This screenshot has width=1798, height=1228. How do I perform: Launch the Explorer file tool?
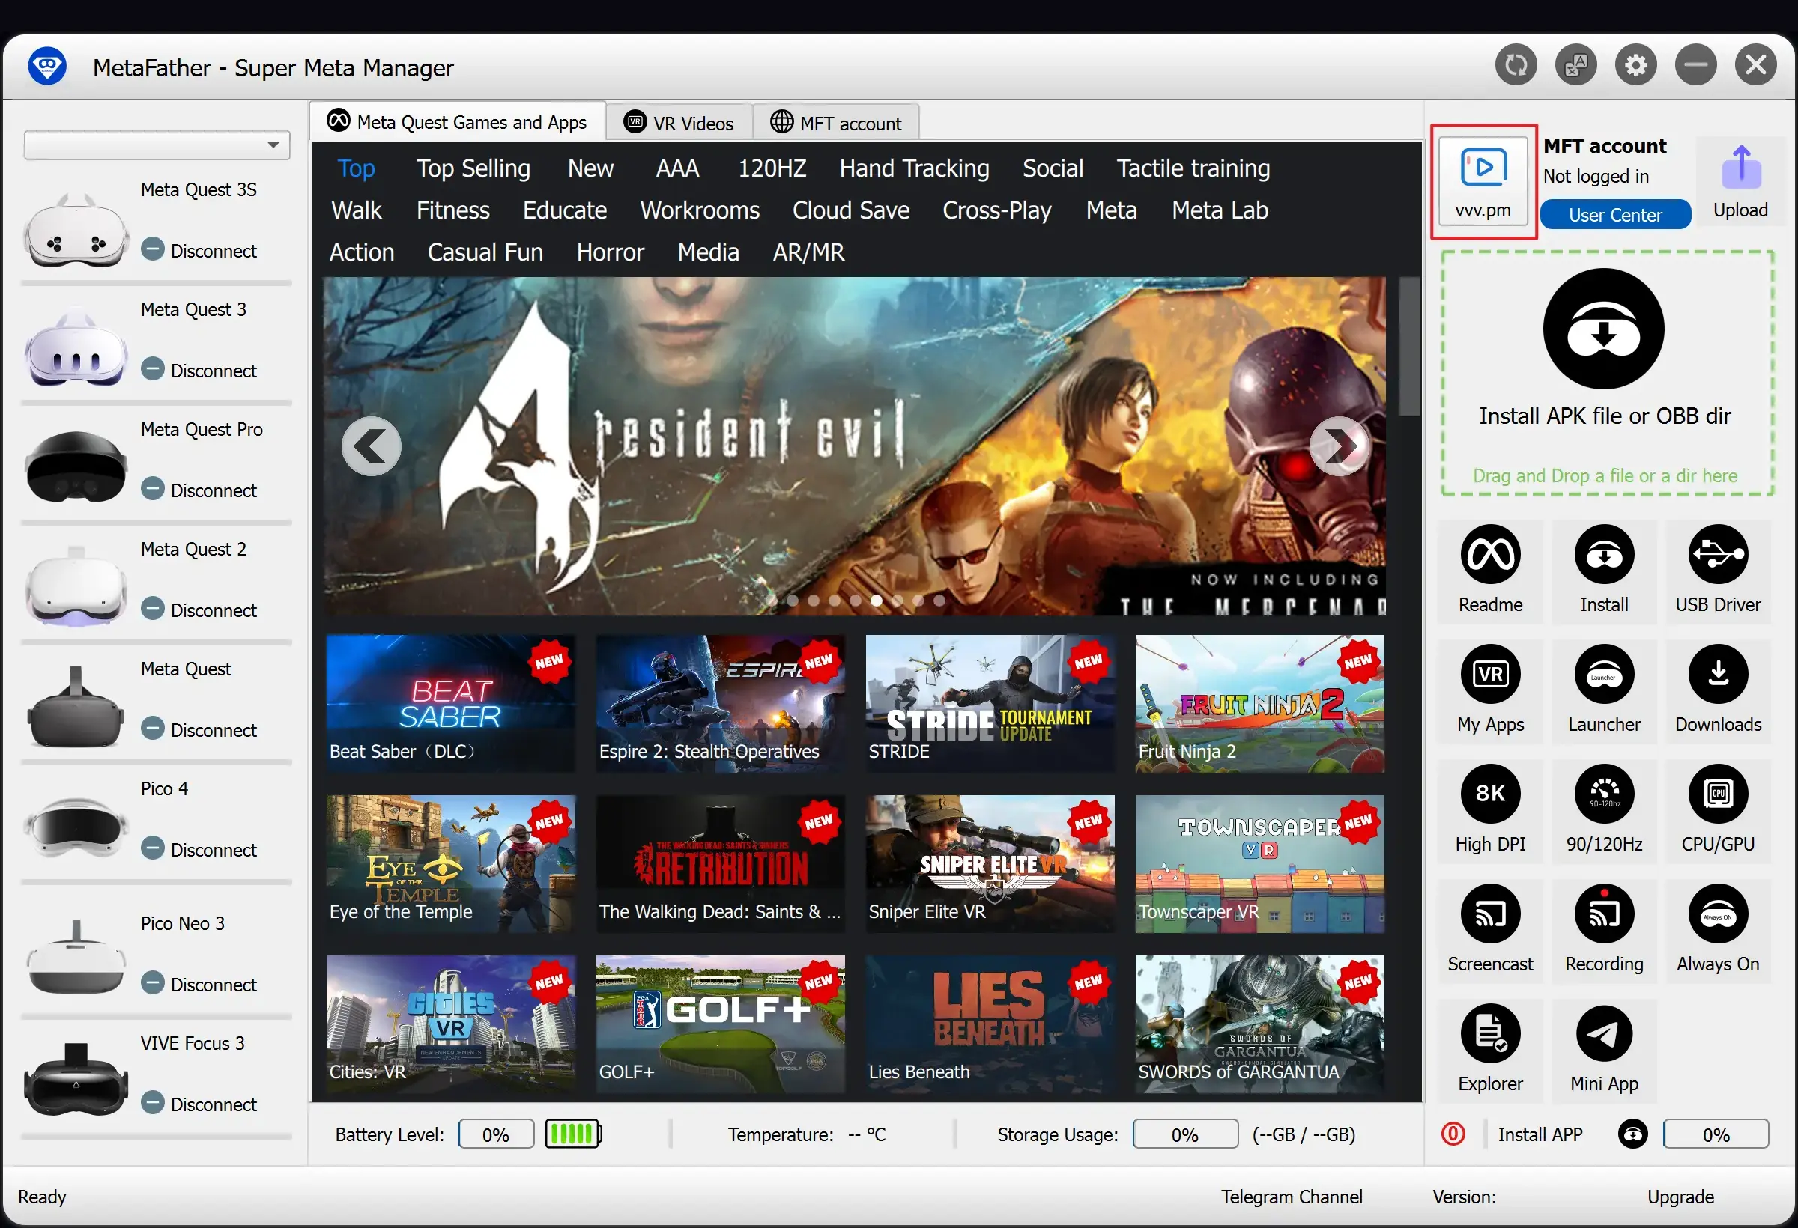pyautogui.click(x=1490, y=1035)
